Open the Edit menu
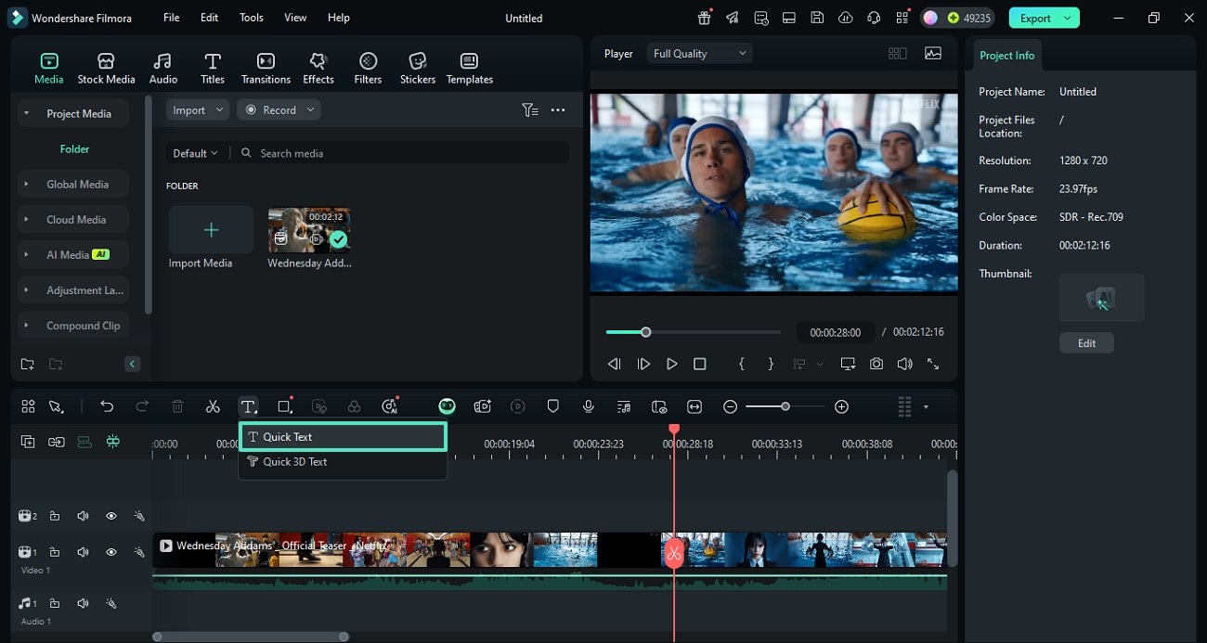The image size is (1207, 643). [x=210, y=18]
